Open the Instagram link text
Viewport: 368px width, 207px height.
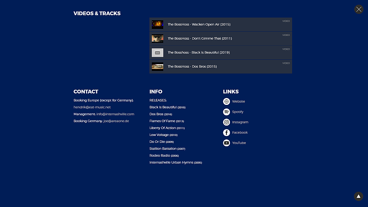coord(240,122)
